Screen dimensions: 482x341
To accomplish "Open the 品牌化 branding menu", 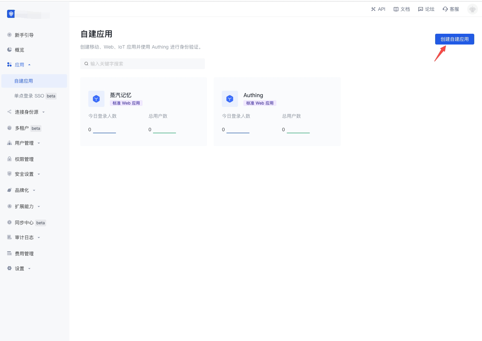I will [x=34, y=190].
